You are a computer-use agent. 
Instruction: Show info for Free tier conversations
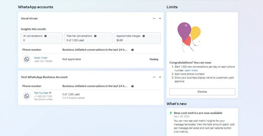[x=95, y=36]
